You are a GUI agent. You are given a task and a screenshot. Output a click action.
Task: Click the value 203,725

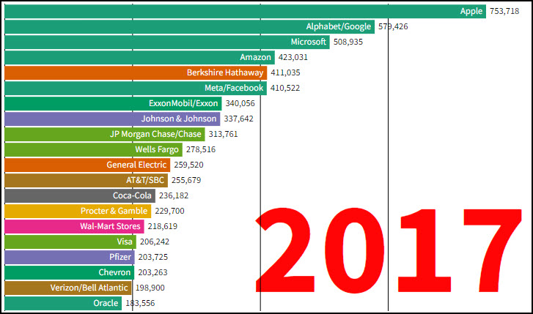point(153,257)
